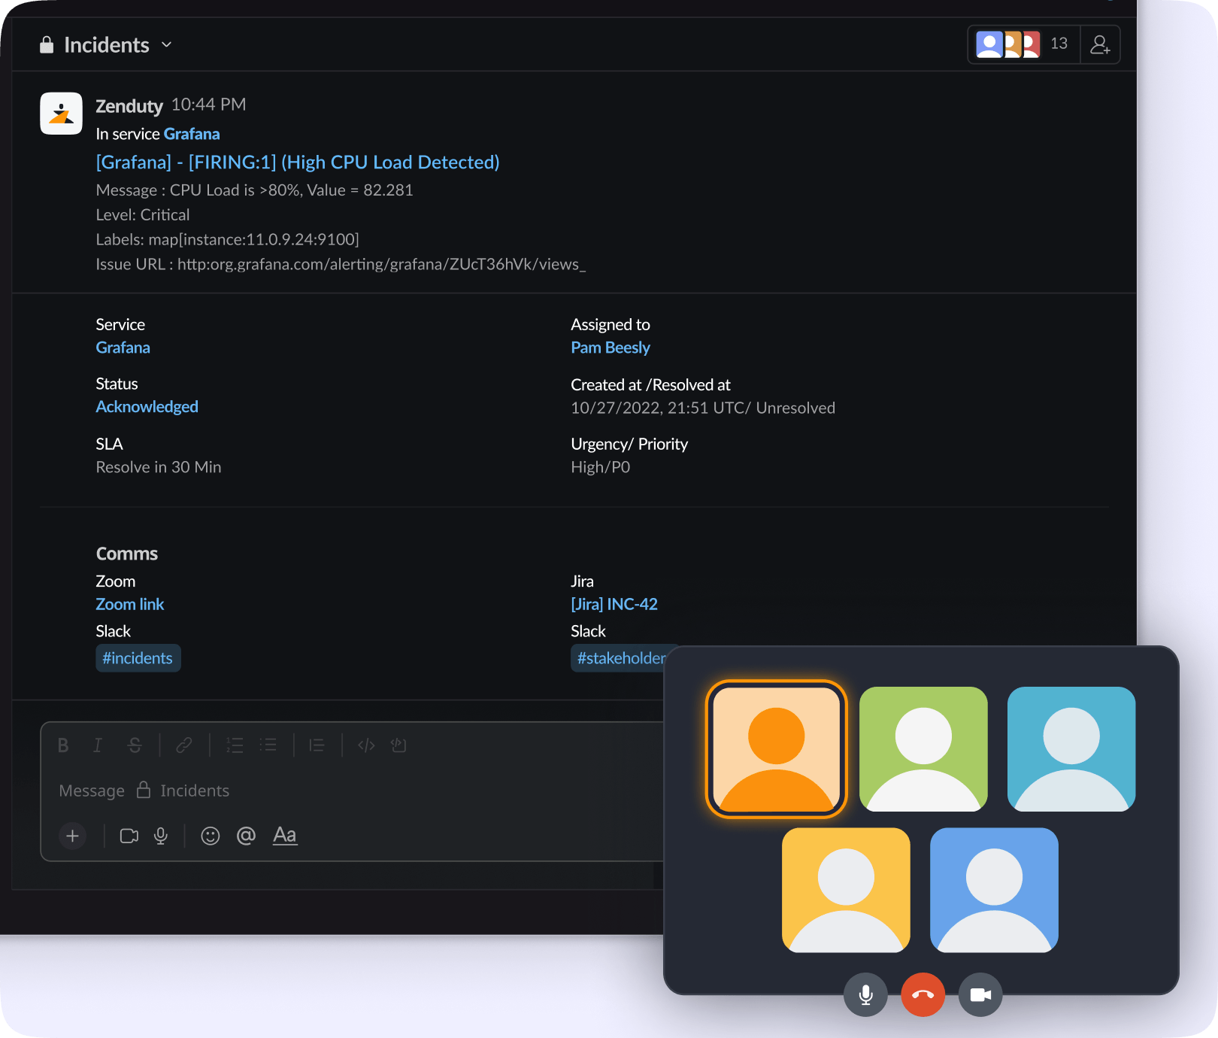Record an audio clip with the microphone icon
This screenshot has height=1038, width=1218.
160,836
